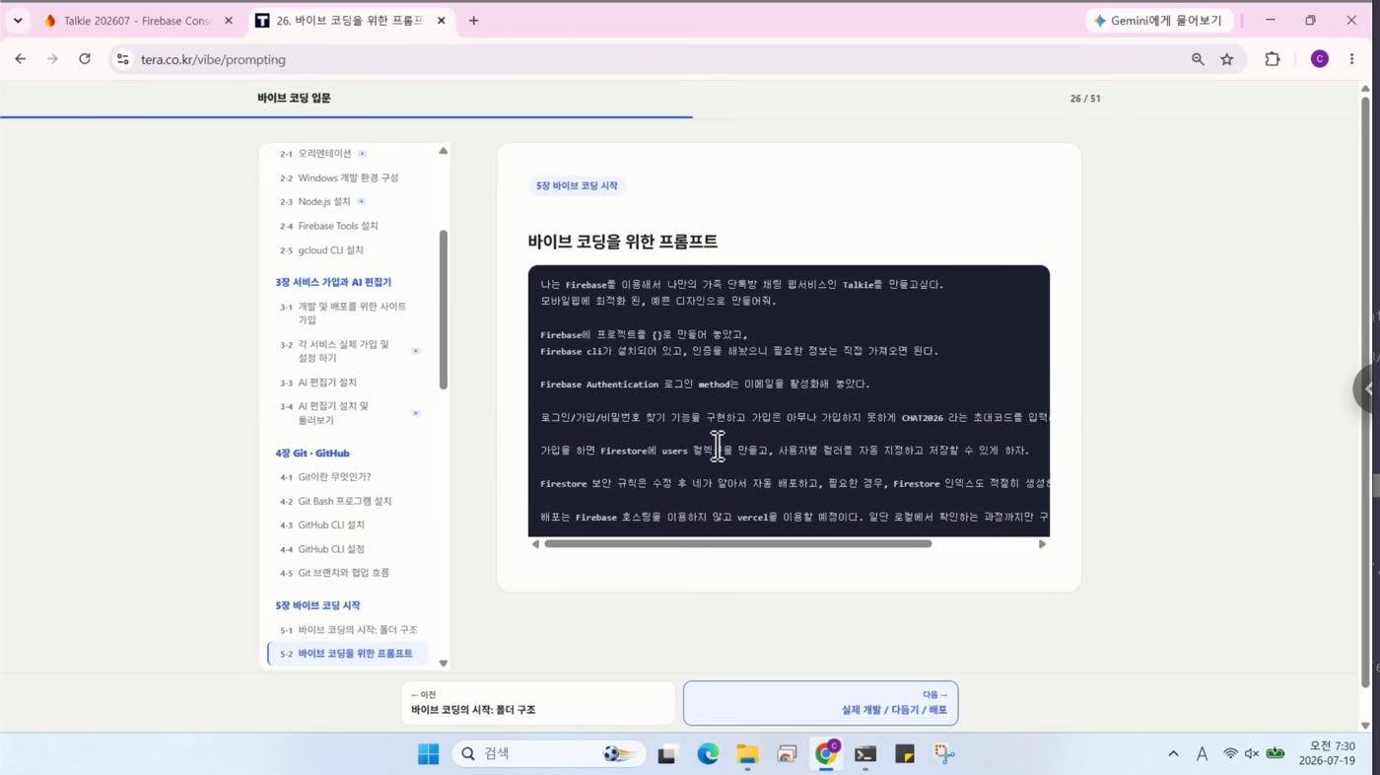The width and height of the screenshot is (1380, 775).
Task: Reload the tera.co.kr page
Action: click(85, 59)
